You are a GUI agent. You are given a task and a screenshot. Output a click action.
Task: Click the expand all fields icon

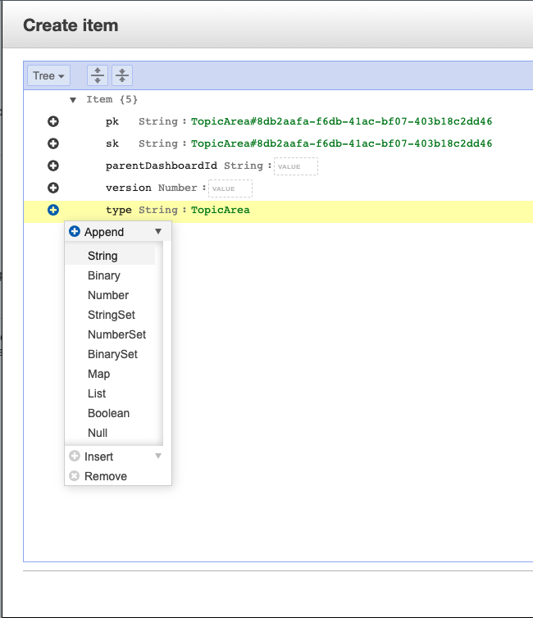coord(98,75)
